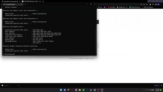Click the share icon in address bar
The height and width of the screenshot is (92, 163).
coord(144,5)
